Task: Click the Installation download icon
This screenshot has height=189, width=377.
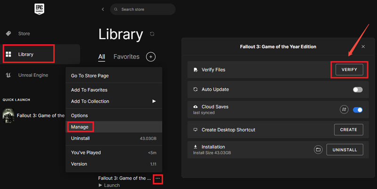Action: coord(196,147)
